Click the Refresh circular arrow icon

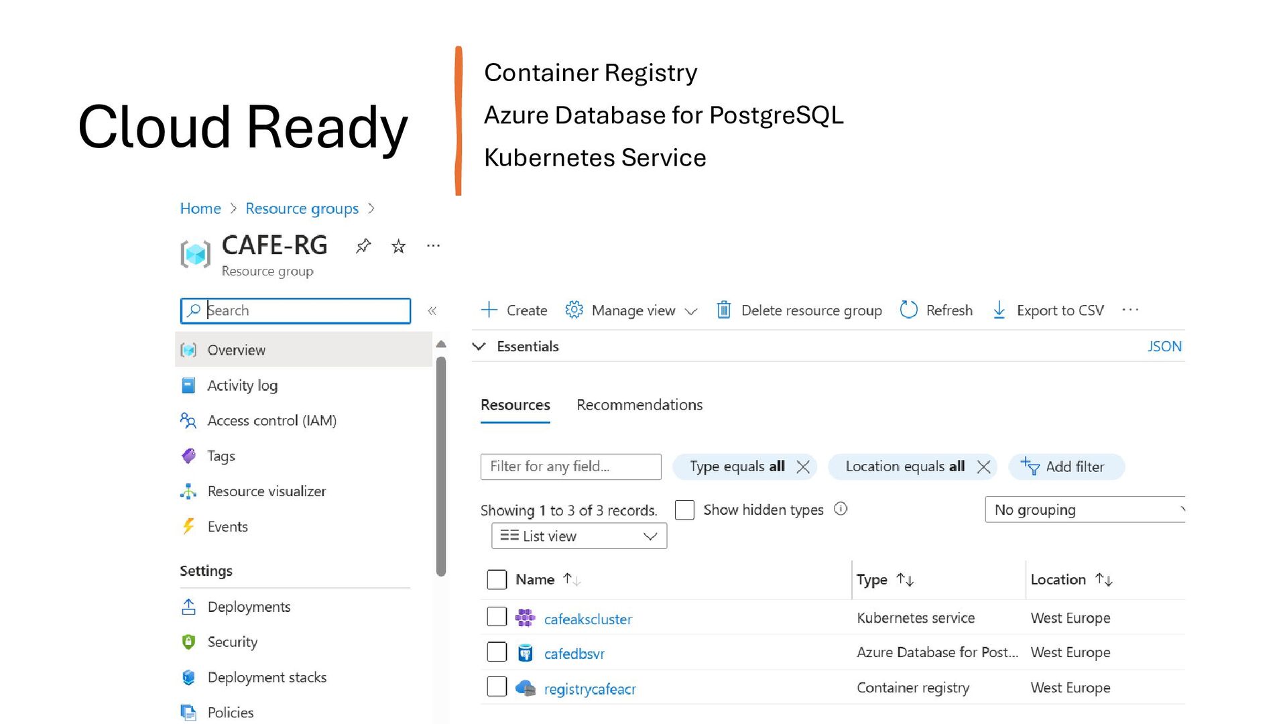pyautogui.click(x=908, y=310)
